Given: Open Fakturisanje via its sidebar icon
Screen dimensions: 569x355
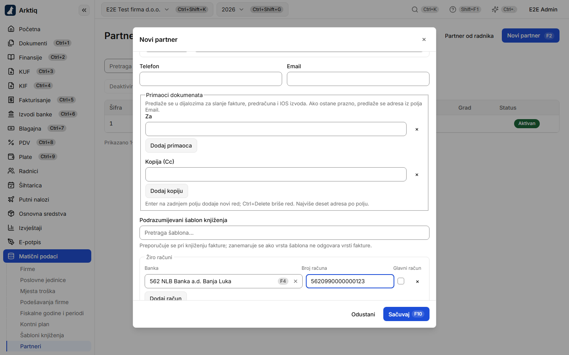Looking at the screenshot, I should (11, 100).
